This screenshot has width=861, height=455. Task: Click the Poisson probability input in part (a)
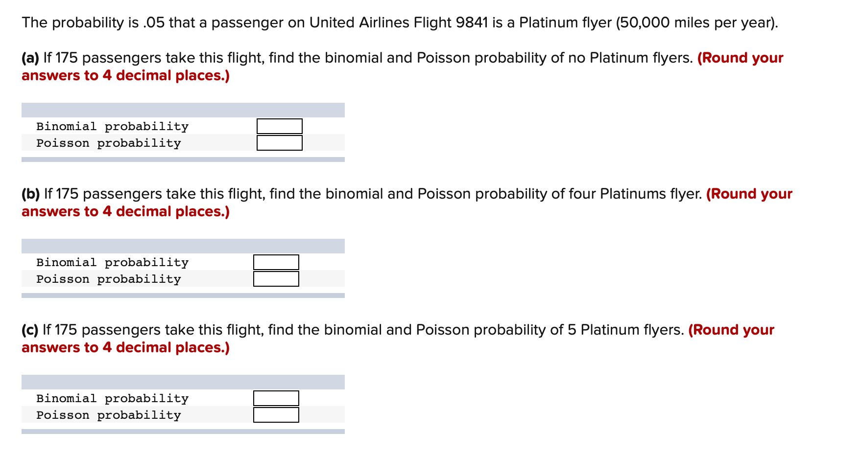pyautogui.click(x=279, y=143)
